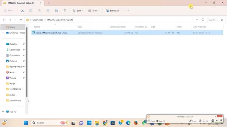Image resolution: width=227 pixels, height=127 pixels.
Task: Stop the screen recording
Action: point(161,121)
